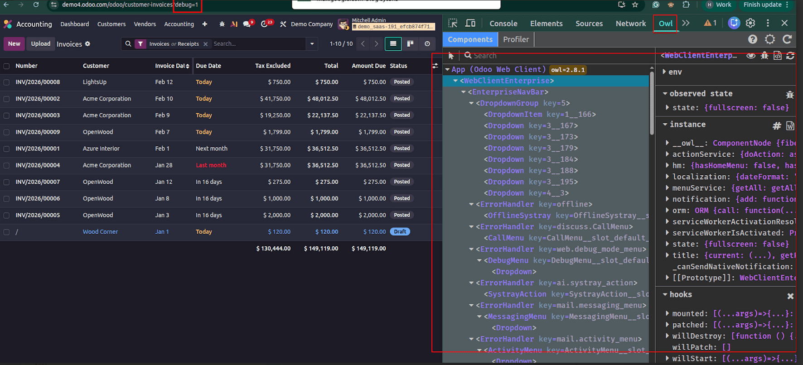Screen dimensions: 803x365
Task: Click refresh component icon in details header
Action: point(790,56)
